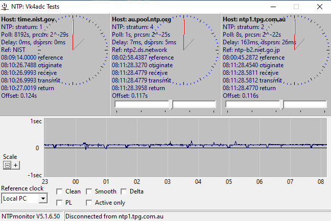The width and height of the screenshot is (331, 221).
Task: Toggle the Smooth checkbox
Action: (x=90, y=191)
